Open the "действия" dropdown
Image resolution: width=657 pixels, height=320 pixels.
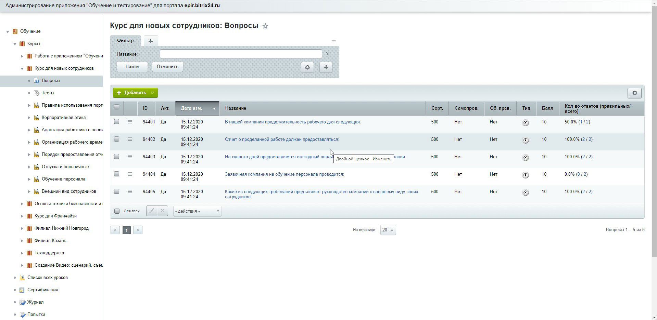[x=197, y=211]
